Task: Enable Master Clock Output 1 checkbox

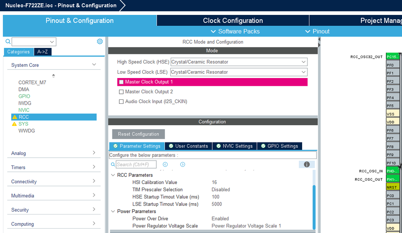Action: (x=121, y=82)
